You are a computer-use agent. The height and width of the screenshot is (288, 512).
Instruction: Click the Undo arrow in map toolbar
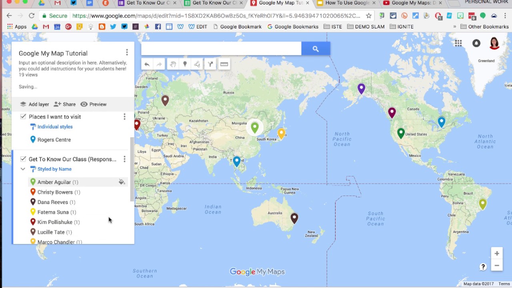(x=147, y=64)
